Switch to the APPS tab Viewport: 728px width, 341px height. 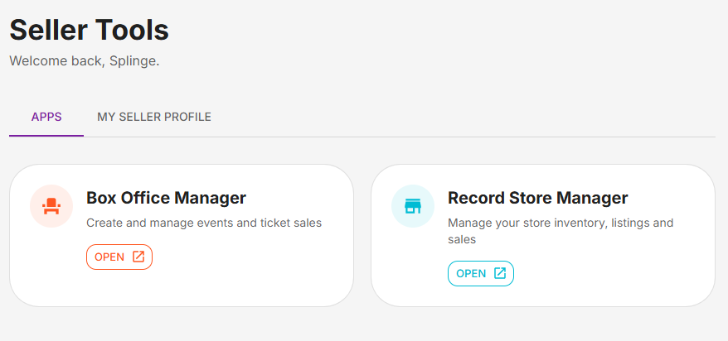point(46,117)
